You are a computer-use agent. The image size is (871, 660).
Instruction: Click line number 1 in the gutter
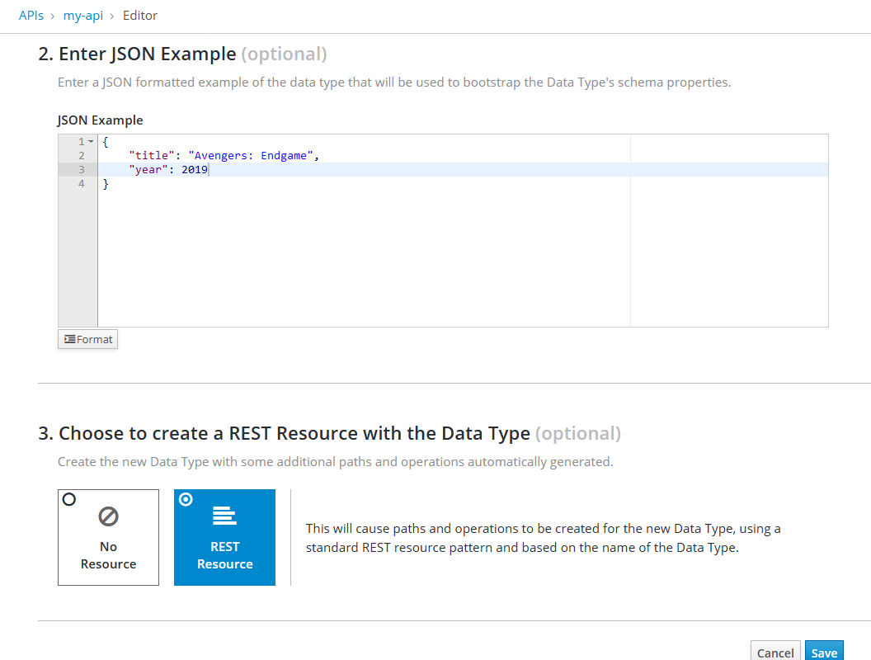[80, 141]
